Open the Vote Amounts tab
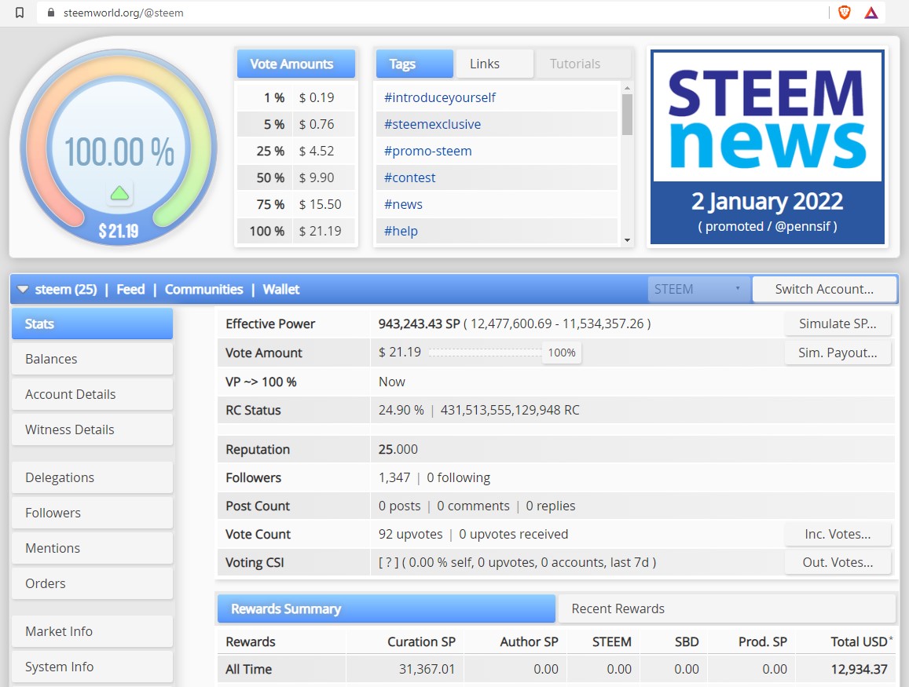 click(295, 64)
